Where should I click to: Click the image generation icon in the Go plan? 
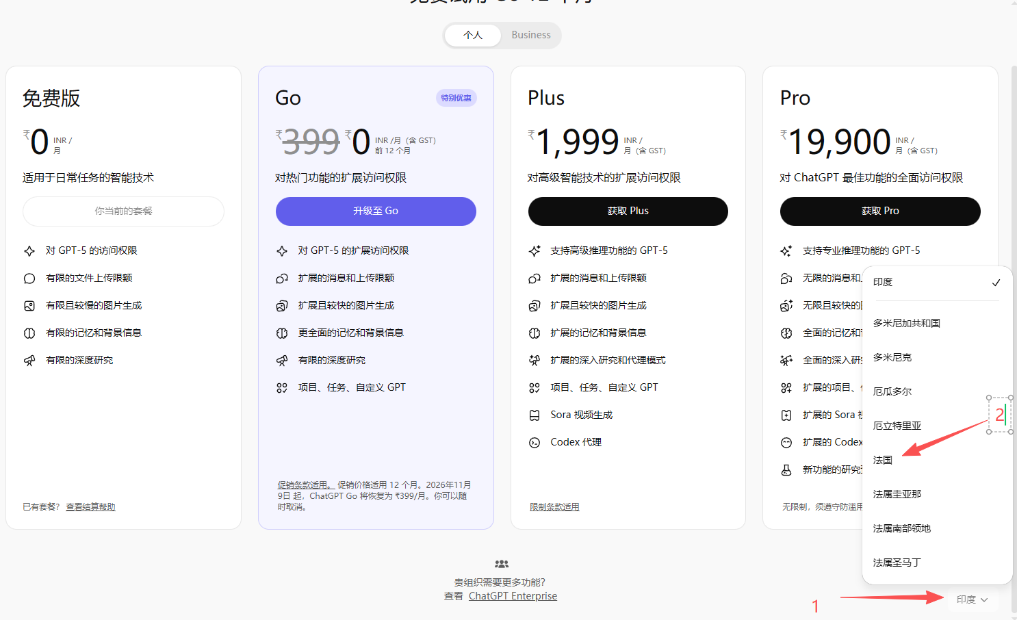[x=282, y=306]
